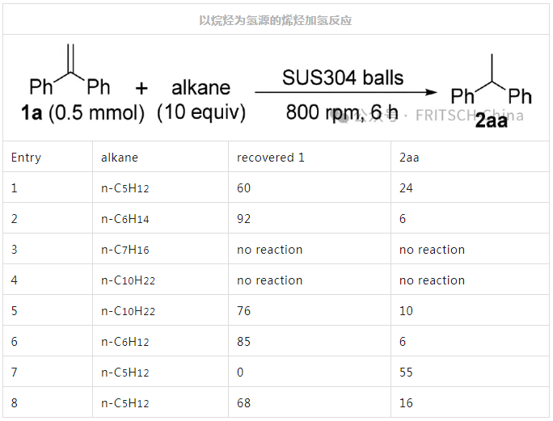The image size is (553, 421).
Task: Click the title 以烷烃为氢源的烯烃加氢反应
Action: pyautogui.click(x=276, y=20)
